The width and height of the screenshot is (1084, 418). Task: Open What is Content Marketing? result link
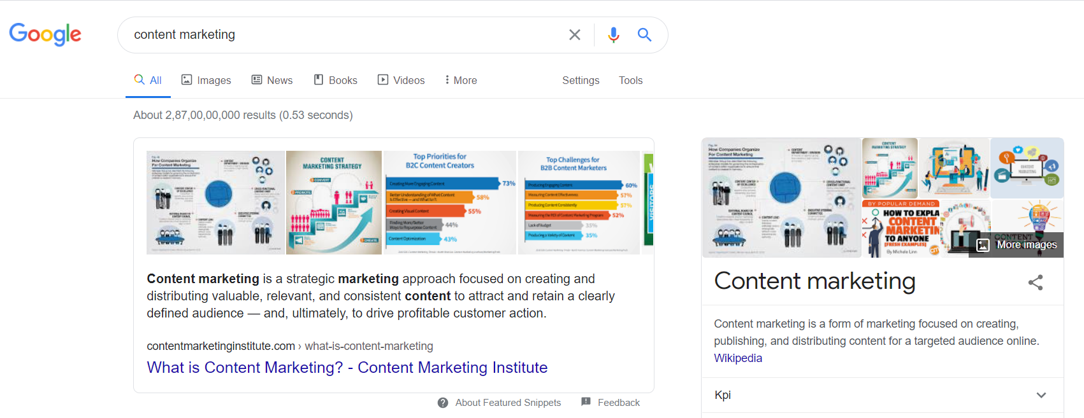click(x=347, y=367)
